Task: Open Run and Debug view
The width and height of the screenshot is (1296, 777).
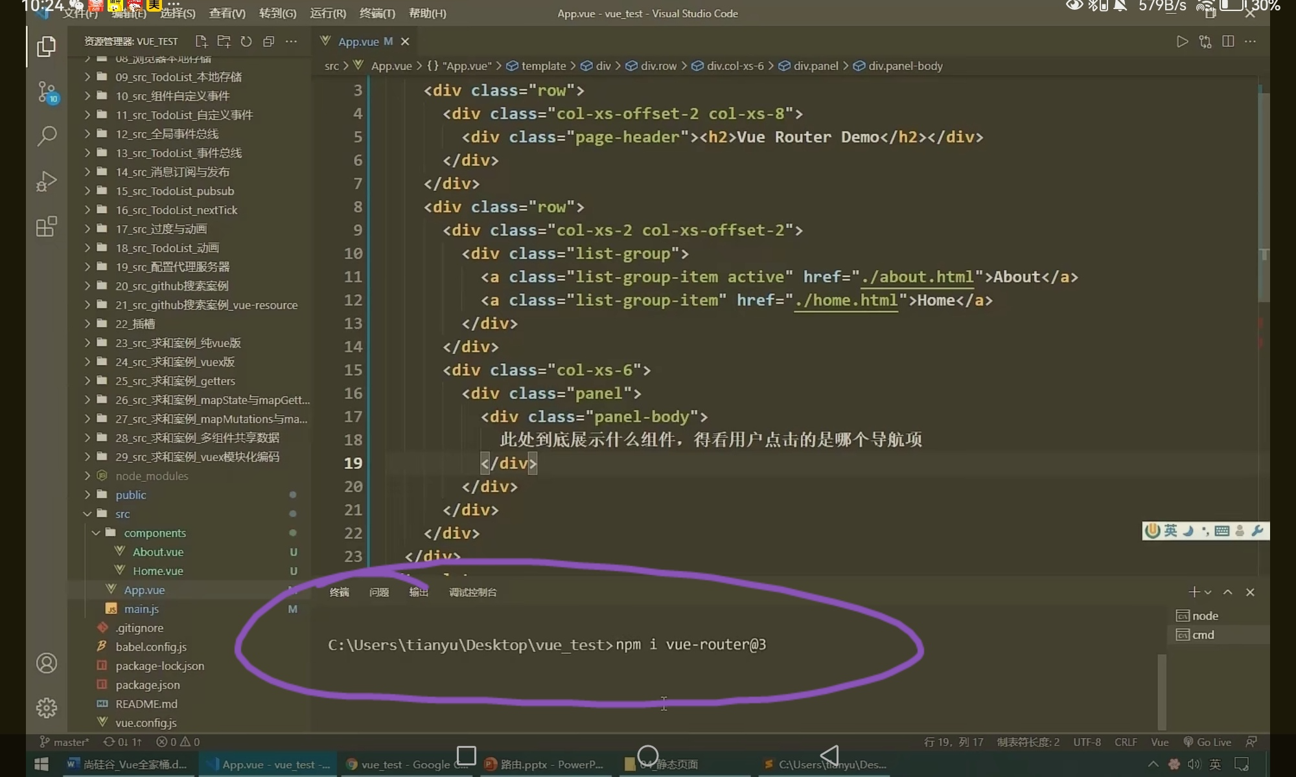Action: pos(47,181)
